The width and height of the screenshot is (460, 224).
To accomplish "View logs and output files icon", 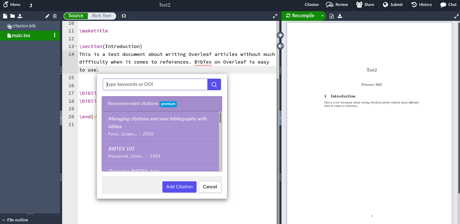I will tap(332, 16).
